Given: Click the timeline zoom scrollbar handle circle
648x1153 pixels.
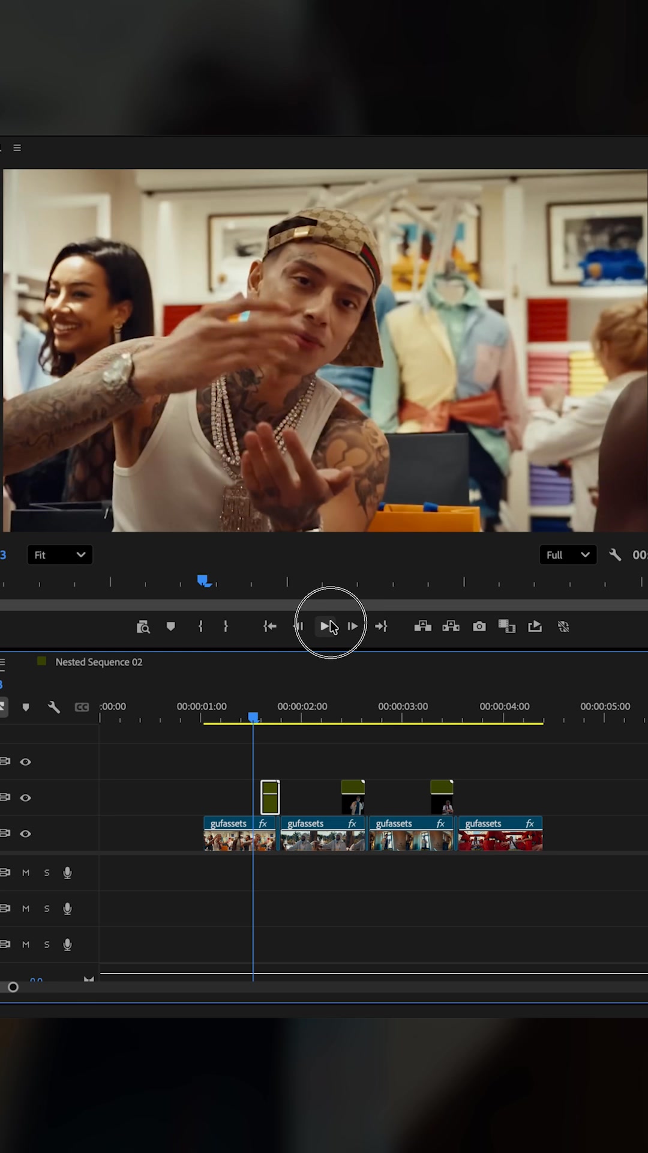Looking at the screenshot, I should (13, 987).
